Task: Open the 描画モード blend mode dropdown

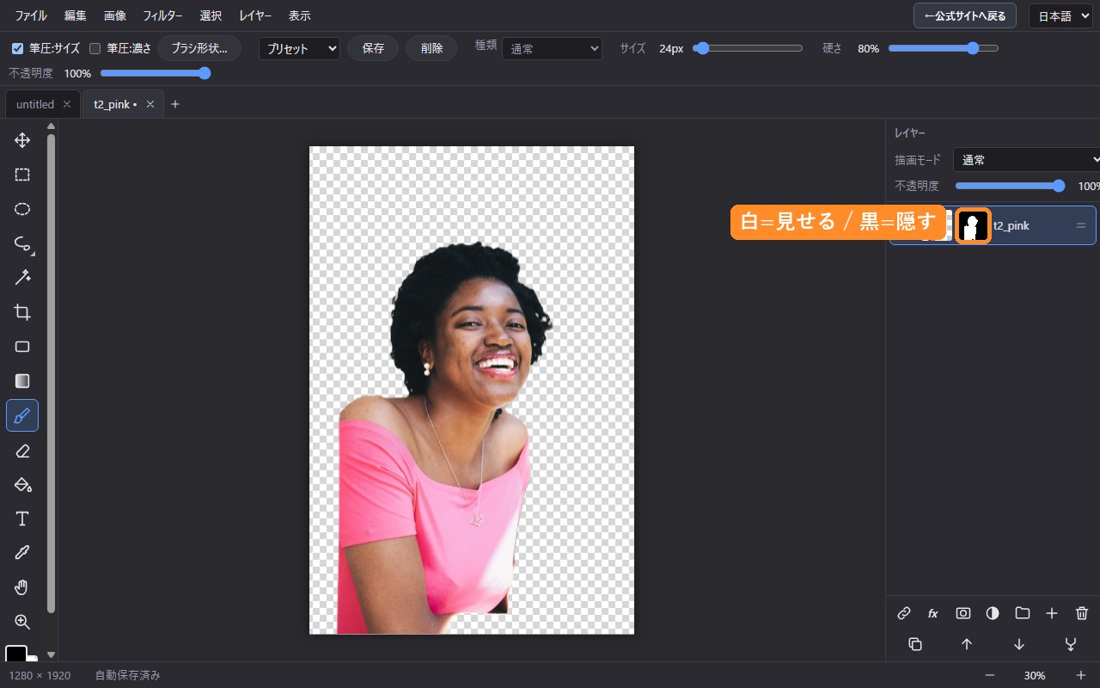Action: [1026, 160]
